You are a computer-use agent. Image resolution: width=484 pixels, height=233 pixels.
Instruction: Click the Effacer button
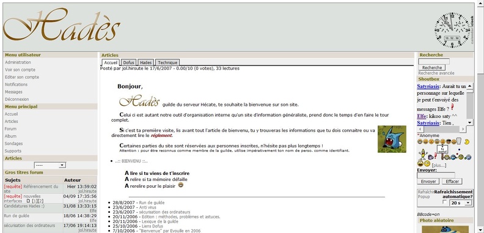point(452,182)
